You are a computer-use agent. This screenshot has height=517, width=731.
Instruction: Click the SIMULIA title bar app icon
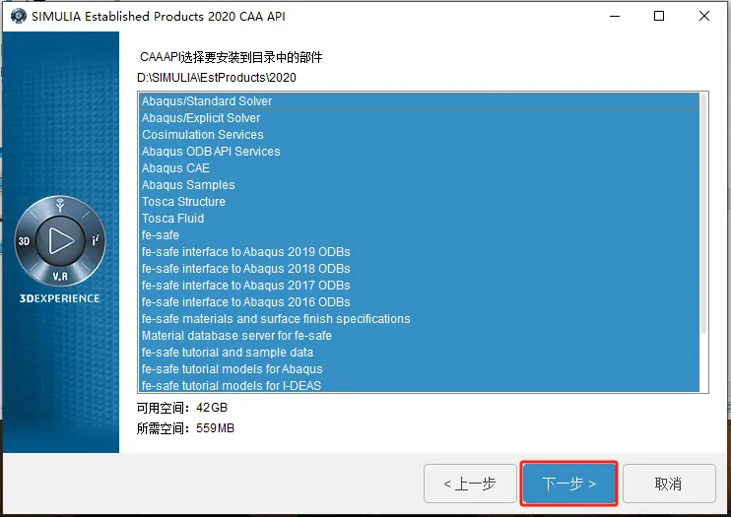tap(18, 16)
